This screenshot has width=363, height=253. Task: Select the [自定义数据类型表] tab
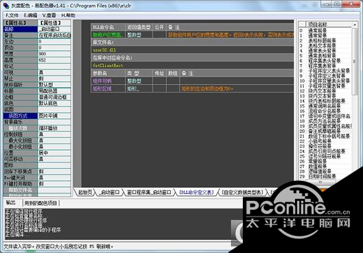242,192
